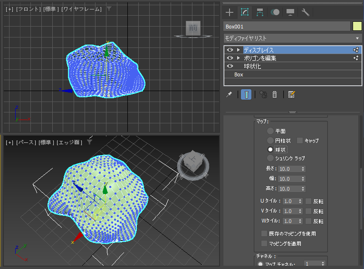Click the 幅 spinner arrows

pyautogui.click(x=303, y=179)
